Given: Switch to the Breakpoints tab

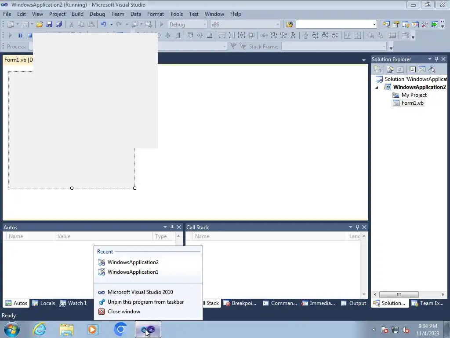Looking at the screenshot, I should [240, 303].
